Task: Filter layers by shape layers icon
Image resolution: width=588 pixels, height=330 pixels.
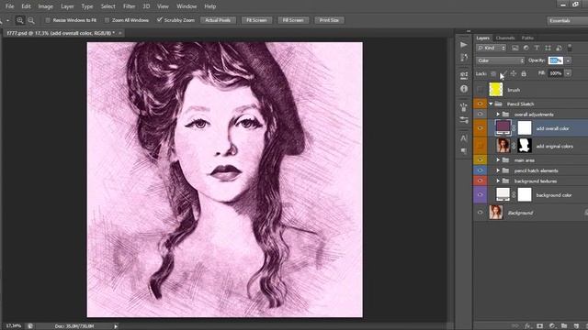Action: [548, 48]
